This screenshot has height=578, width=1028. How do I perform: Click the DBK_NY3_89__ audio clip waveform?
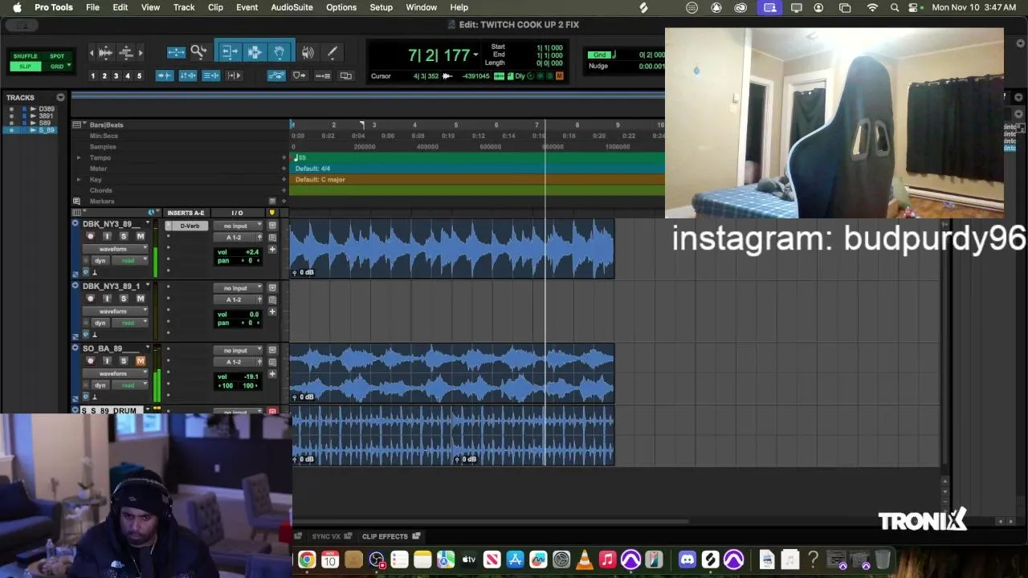point(452,249)
